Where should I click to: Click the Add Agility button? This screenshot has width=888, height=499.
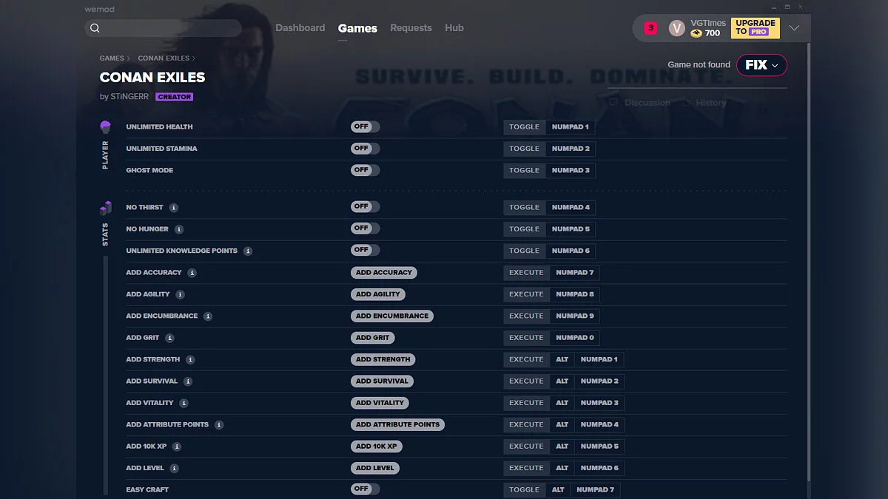click(x=378, y=294)
